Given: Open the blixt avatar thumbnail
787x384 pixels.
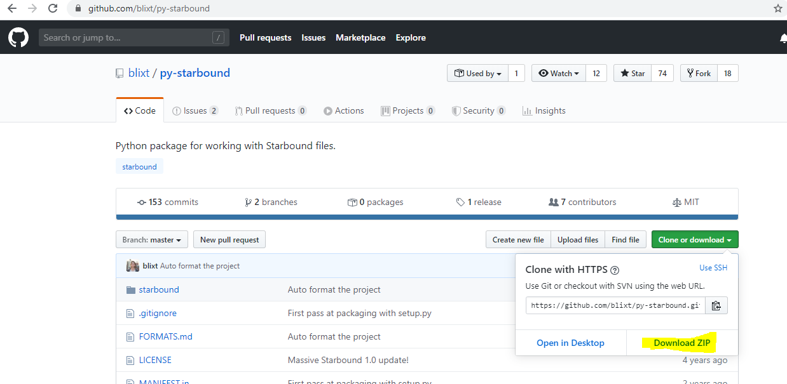Looking at the screenshot, I should point(133,266).
